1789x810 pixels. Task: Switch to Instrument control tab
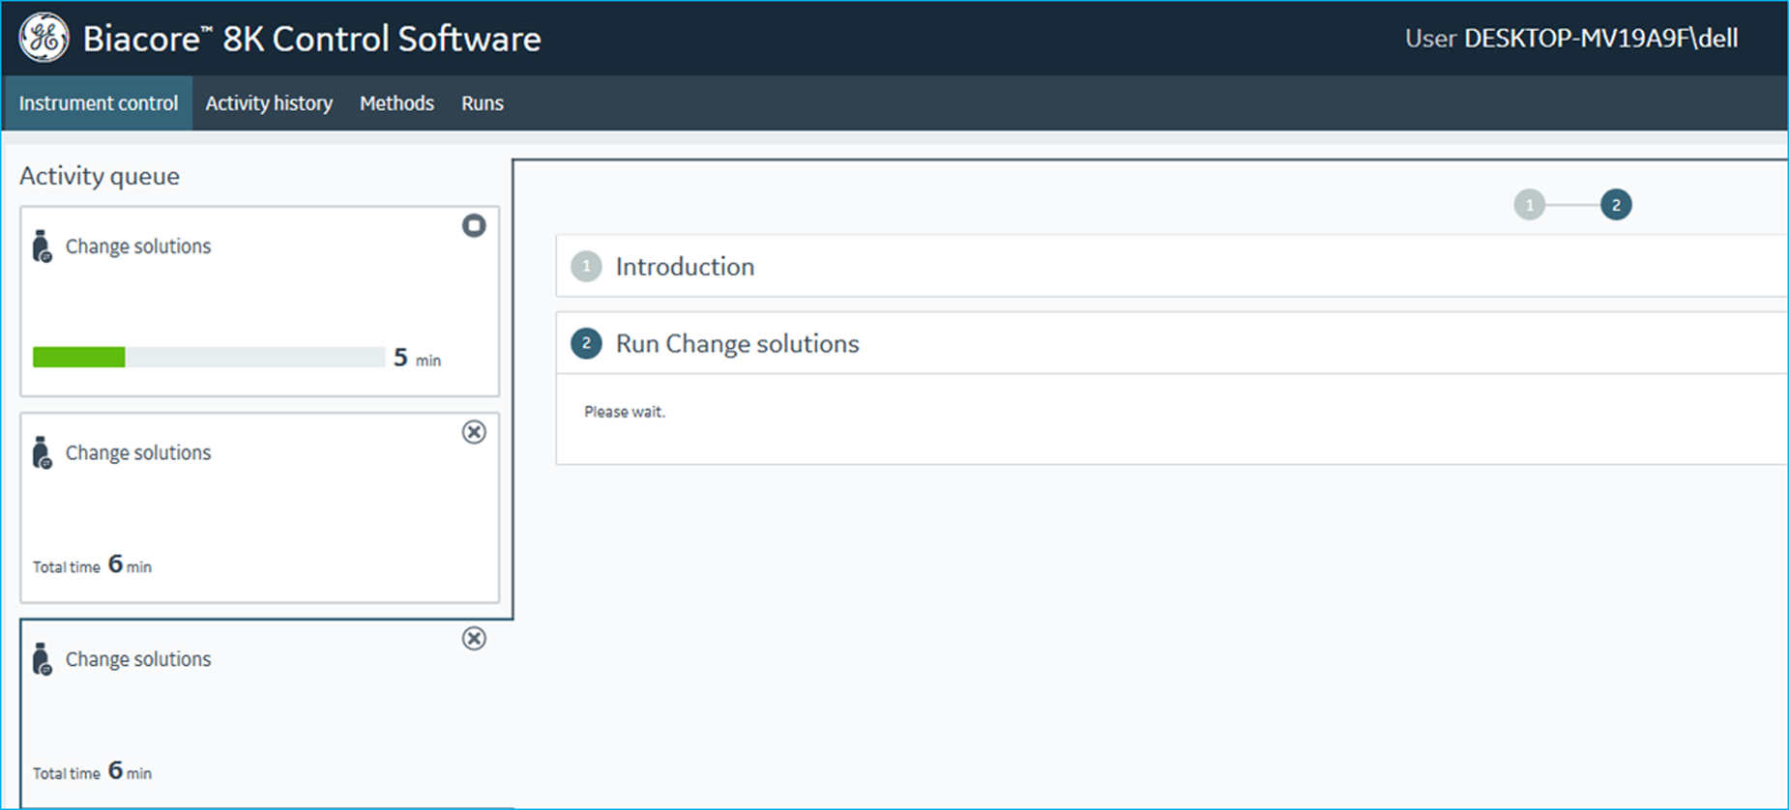pos(99,103)
